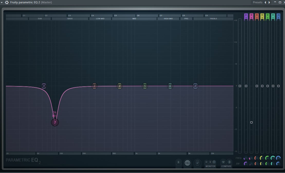The height and width of the screenshot is (173, 285).
Task: Click the BASS frequency range label
Action: pos(70,19)
